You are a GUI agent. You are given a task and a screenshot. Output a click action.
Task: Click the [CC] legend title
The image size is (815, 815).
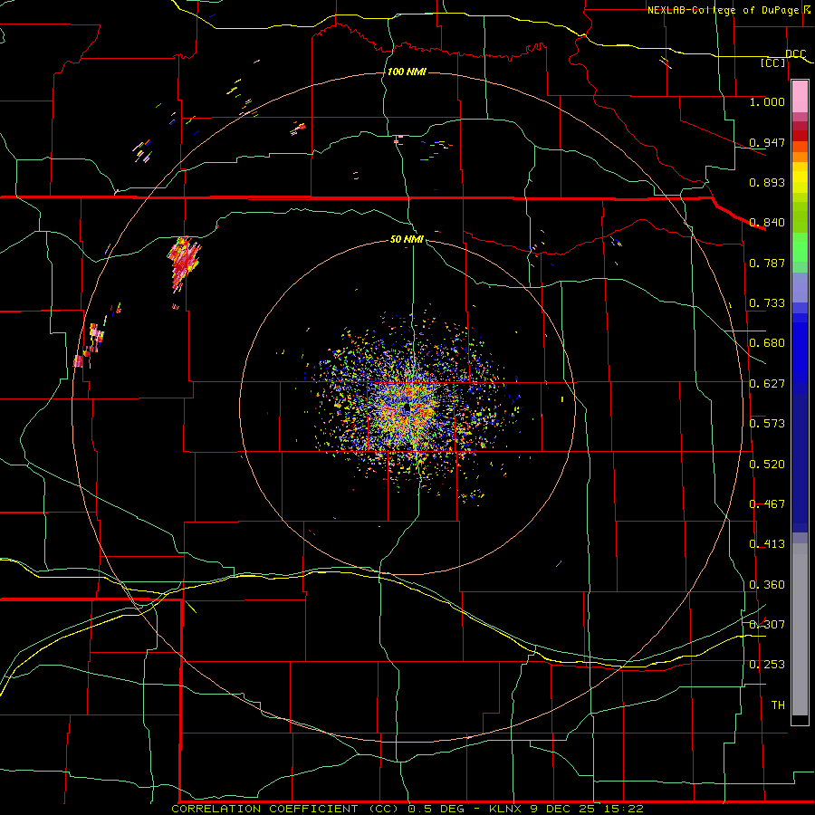tap(773, 62)
